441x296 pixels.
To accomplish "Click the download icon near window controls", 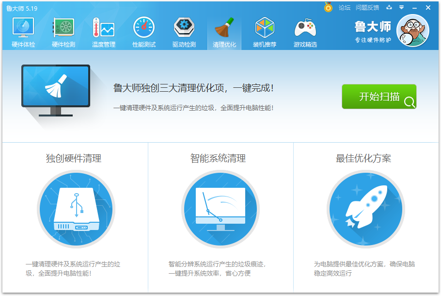I will coord(390,7).
